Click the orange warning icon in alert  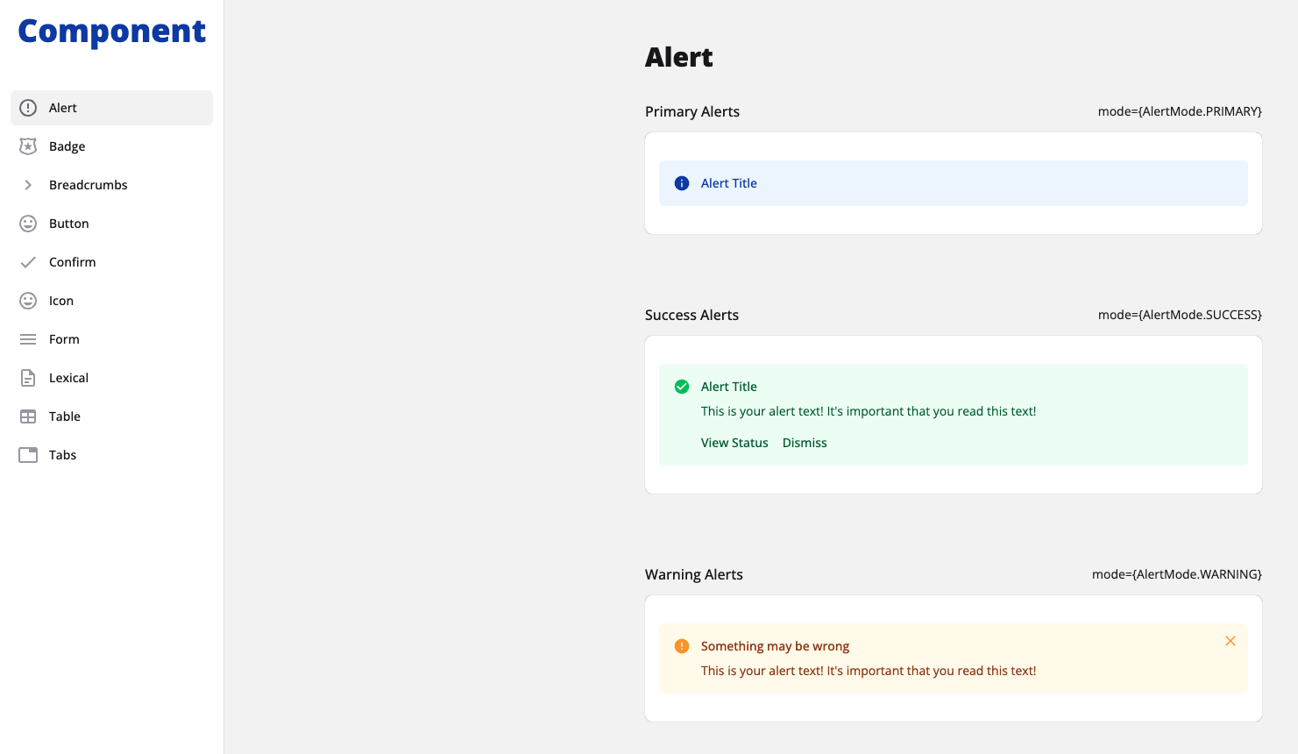682,646
